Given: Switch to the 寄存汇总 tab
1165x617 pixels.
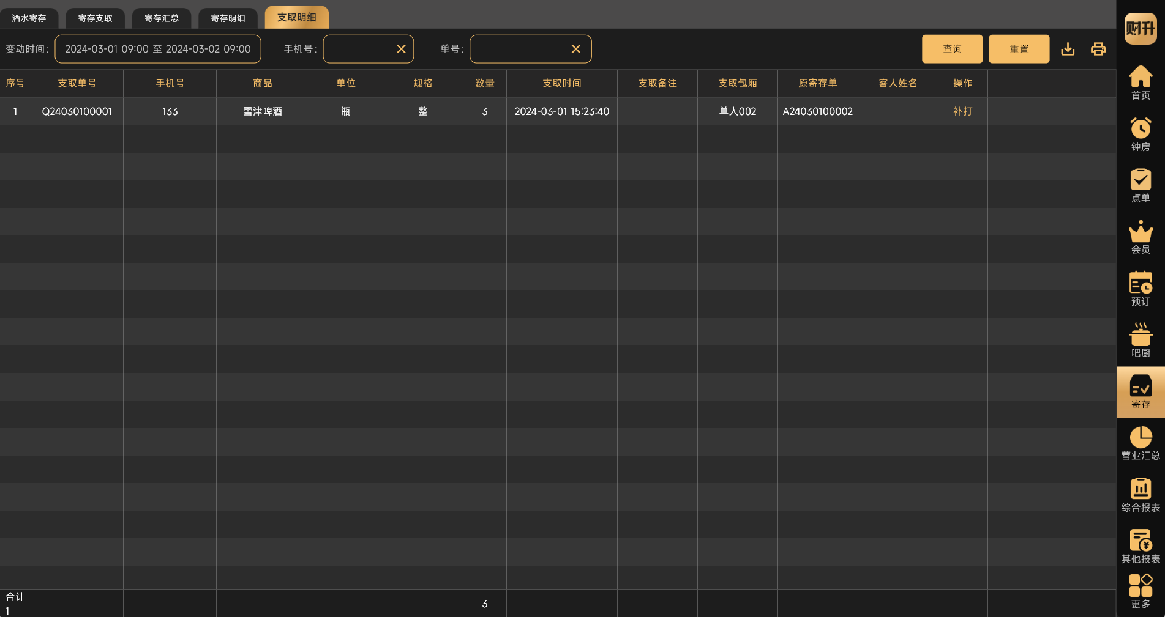Looking at the screenshot, I should [x=162, y=18].
